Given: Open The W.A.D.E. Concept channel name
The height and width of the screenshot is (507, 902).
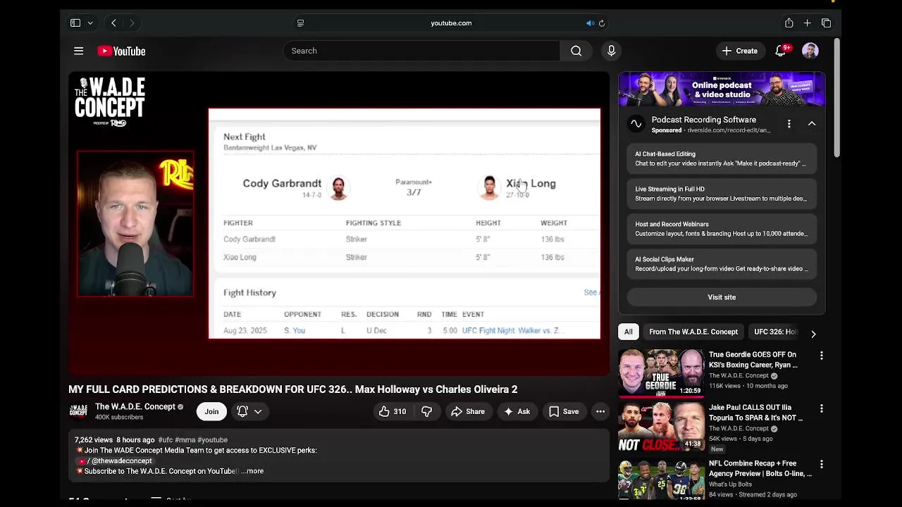Looking at the screenshot, I should pyautogui.click(x=135, y=406).
